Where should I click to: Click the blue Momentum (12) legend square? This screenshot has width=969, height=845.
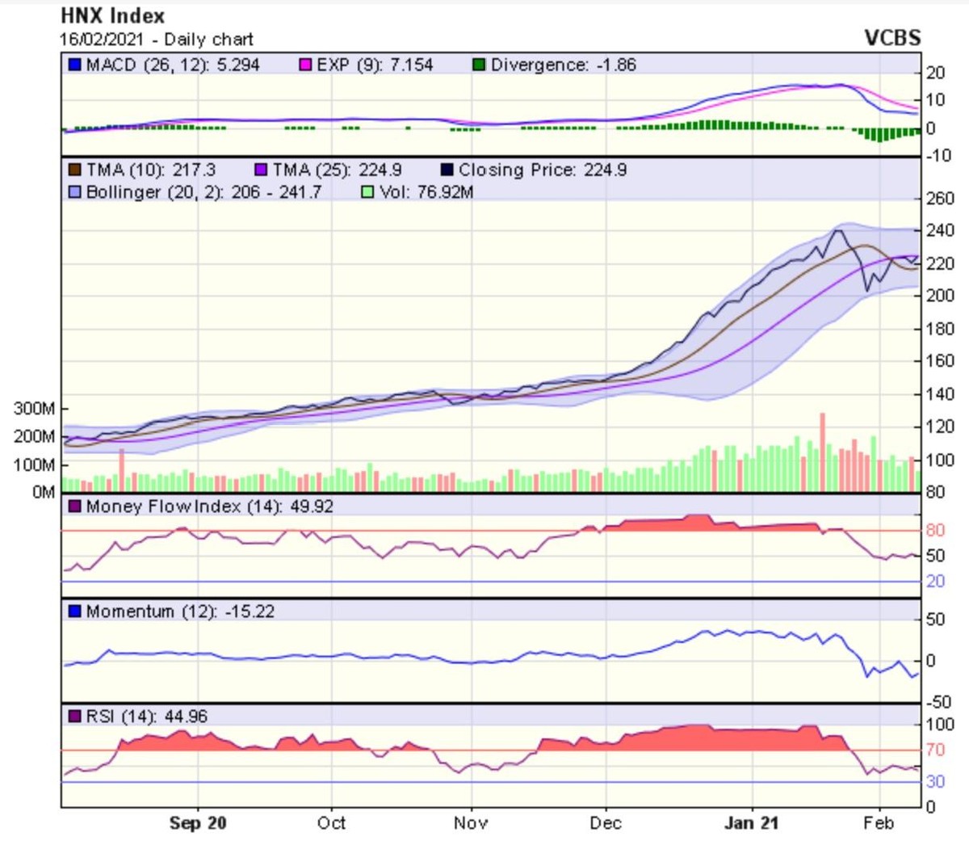click(x=74, y=612)
